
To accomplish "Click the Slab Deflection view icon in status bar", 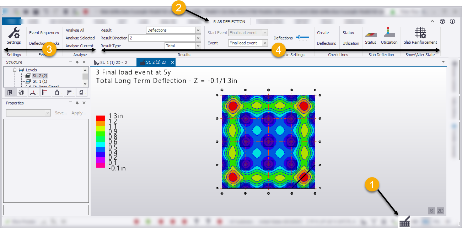I will coord(404,222).
